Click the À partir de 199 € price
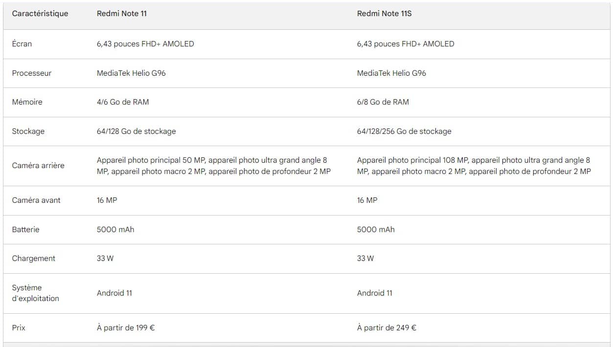The height and width of the screenshot is (347, 613). [126, 328]
